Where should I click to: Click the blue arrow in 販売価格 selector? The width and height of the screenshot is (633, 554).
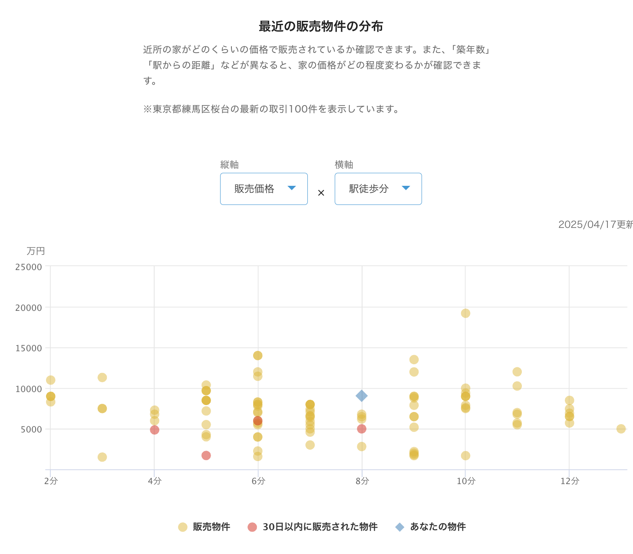[x=292, y=188]
